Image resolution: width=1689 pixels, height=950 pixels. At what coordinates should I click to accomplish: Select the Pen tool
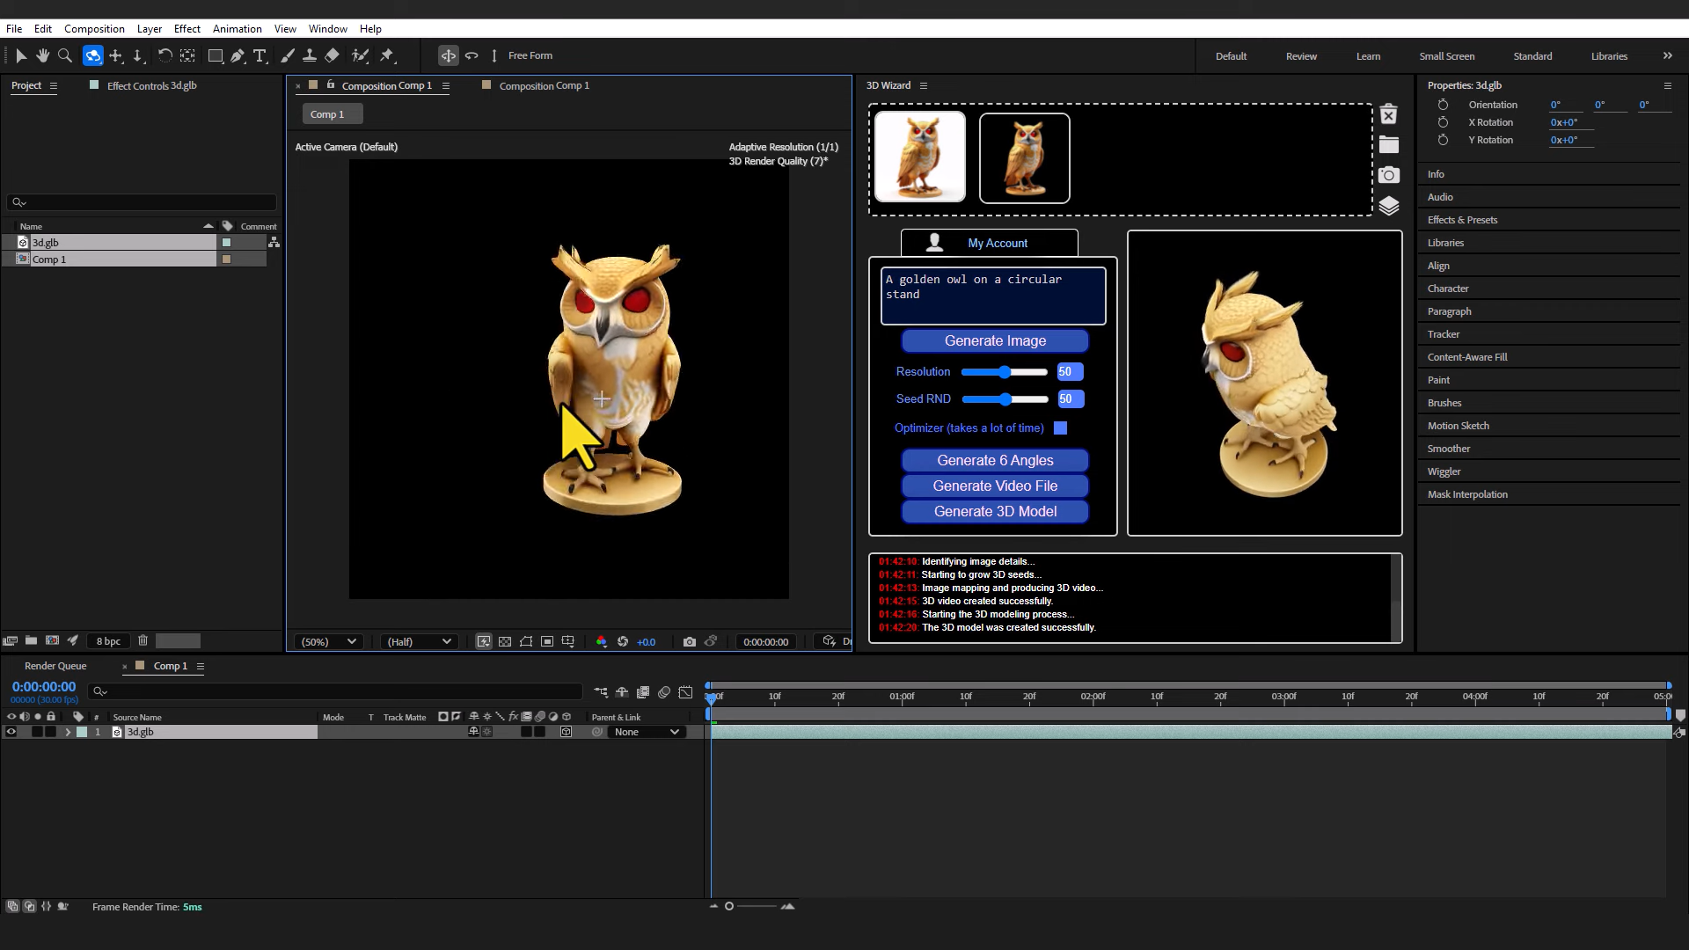(x=238, y=55)
